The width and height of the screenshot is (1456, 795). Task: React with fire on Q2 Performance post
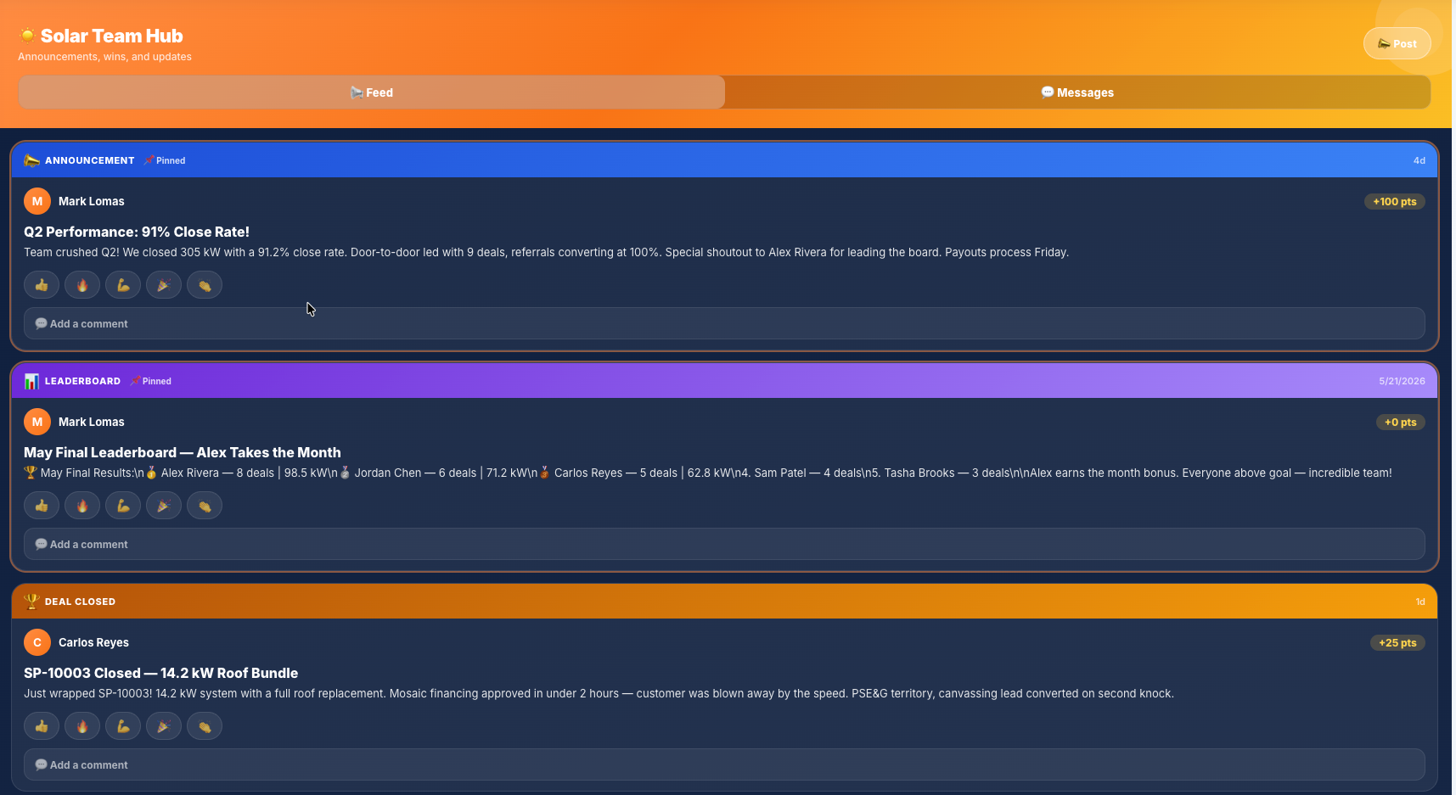(x=82, y=285)
